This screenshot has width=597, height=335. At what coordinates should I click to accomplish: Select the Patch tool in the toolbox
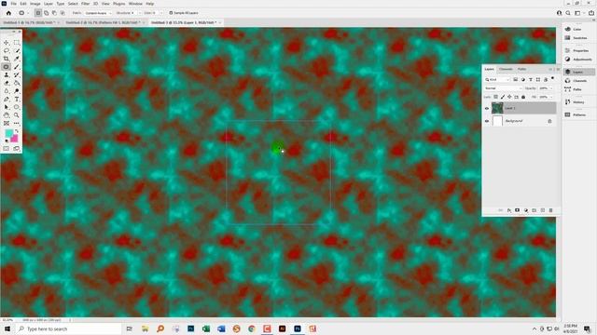[7, 67]
